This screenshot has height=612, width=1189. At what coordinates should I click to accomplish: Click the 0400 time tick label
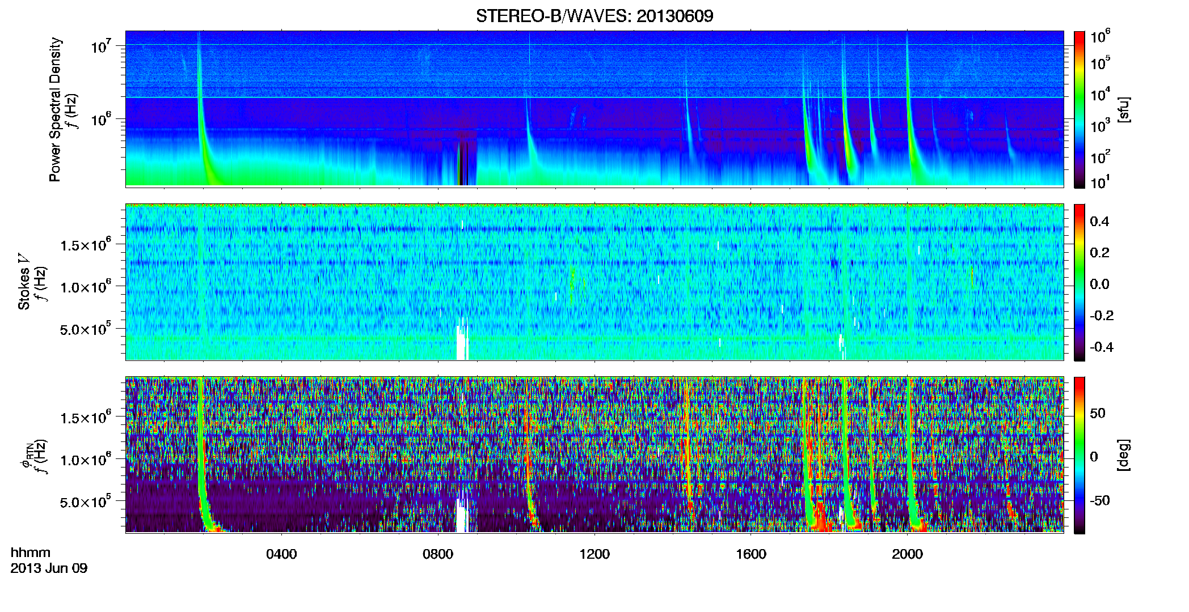point(281,554)
